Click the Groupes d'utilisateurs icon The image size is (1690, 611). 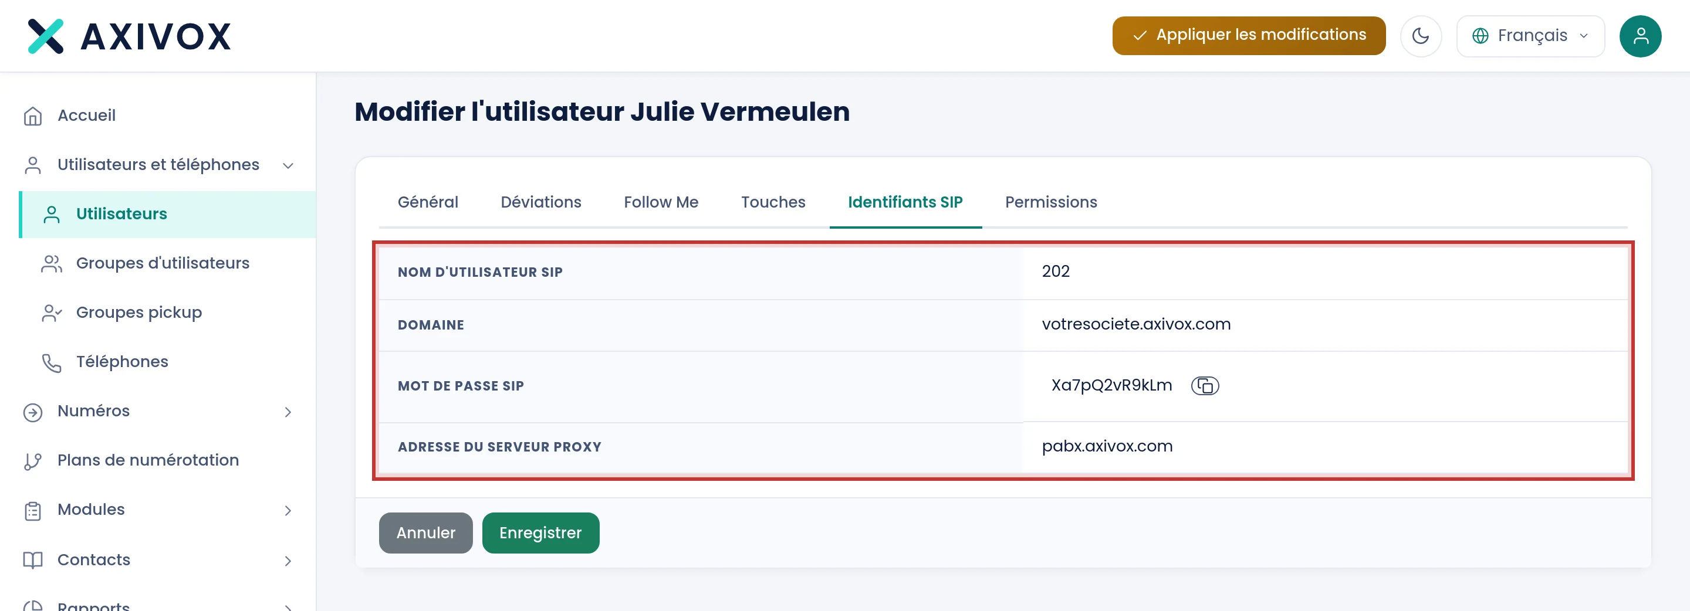tap(52, 263)
